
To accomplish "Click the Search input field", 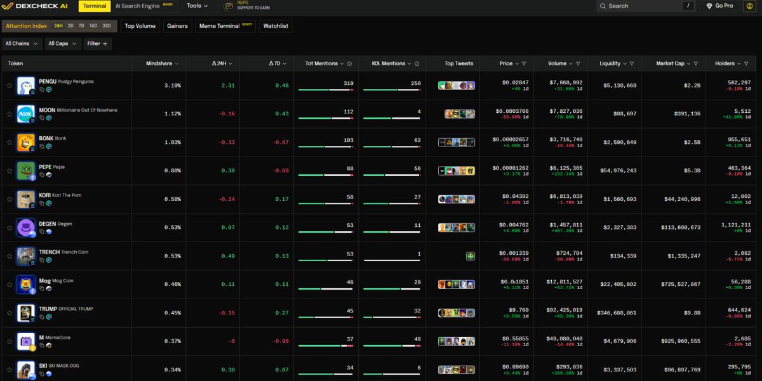I will 646,6.
